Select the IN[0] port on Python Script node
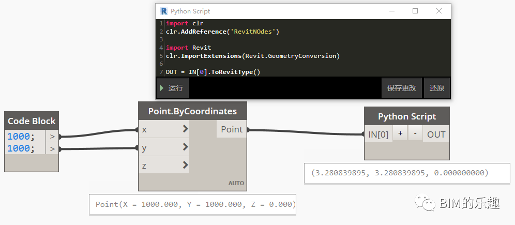This screenshot has width=515, height=225. (x=378, y=134)
